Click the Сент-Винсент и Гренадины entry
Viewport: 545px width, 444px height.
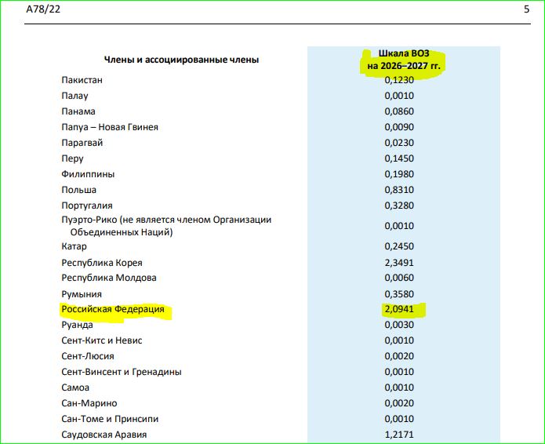(x=122, y=372)
